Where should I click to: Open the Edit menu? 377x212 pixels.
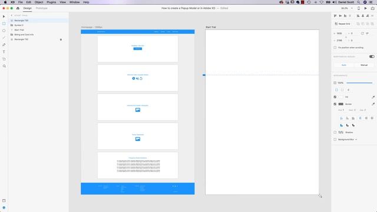click(x=29, y=2)
